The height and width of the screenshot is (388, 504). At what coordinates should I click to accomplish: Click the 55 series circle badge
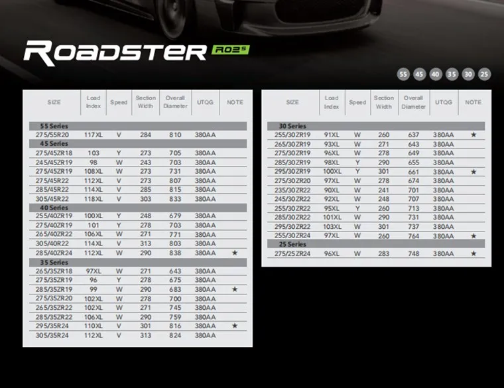point(403,74)
